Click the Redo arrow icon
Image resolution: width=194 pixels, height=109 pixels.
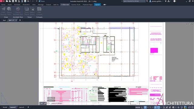tap(33, 1)
